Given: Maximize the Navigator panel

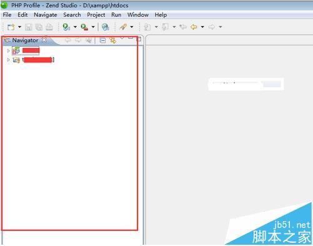Looking at the screenshot, I should click(139, 39).
